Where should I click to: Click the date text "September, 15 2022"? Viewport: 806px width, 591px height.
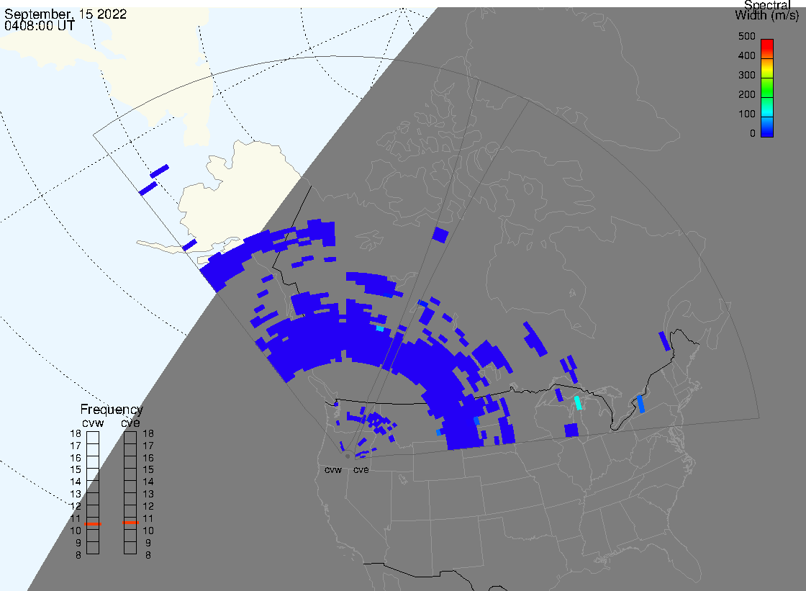pos(65,14)
